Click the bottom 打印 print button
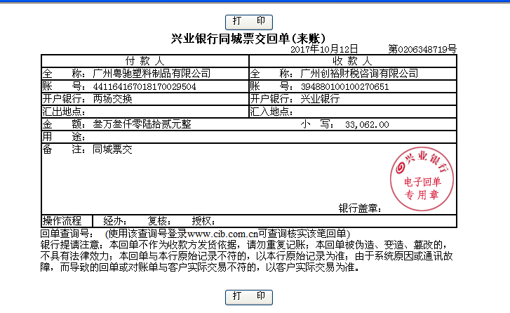This screenshot has height=313, width=510. pyautogui.click(x=249, y=298)
